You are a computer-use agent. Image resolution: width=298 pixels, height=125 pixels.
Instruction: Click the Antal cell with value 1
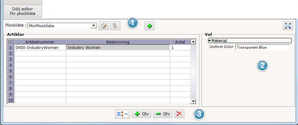[x=180, y=48]
